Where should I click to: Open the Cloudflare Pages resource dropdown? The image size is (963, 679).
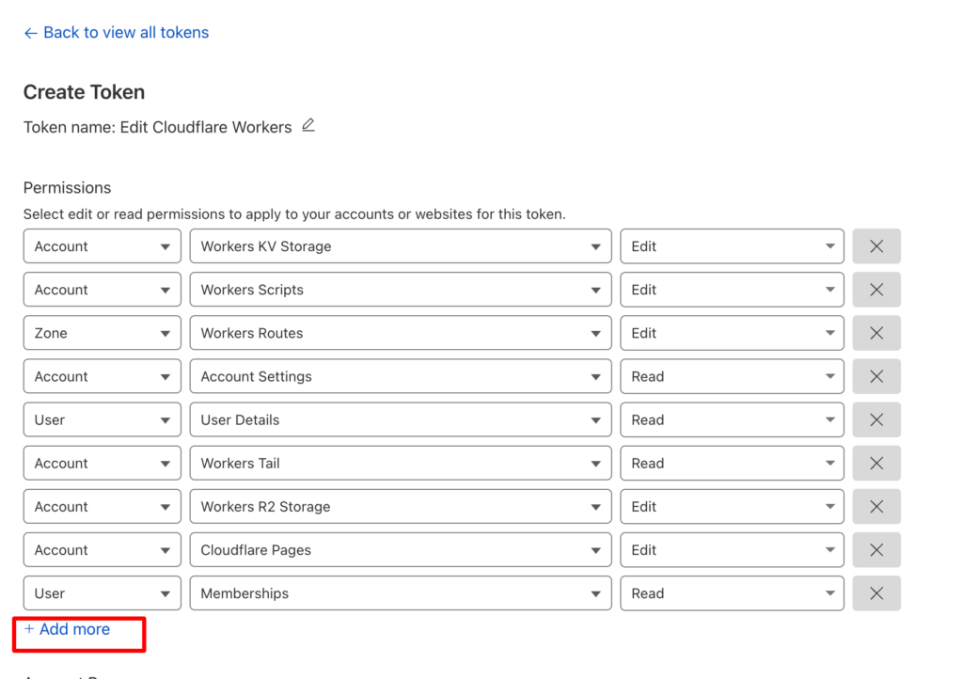pos(401,550)
